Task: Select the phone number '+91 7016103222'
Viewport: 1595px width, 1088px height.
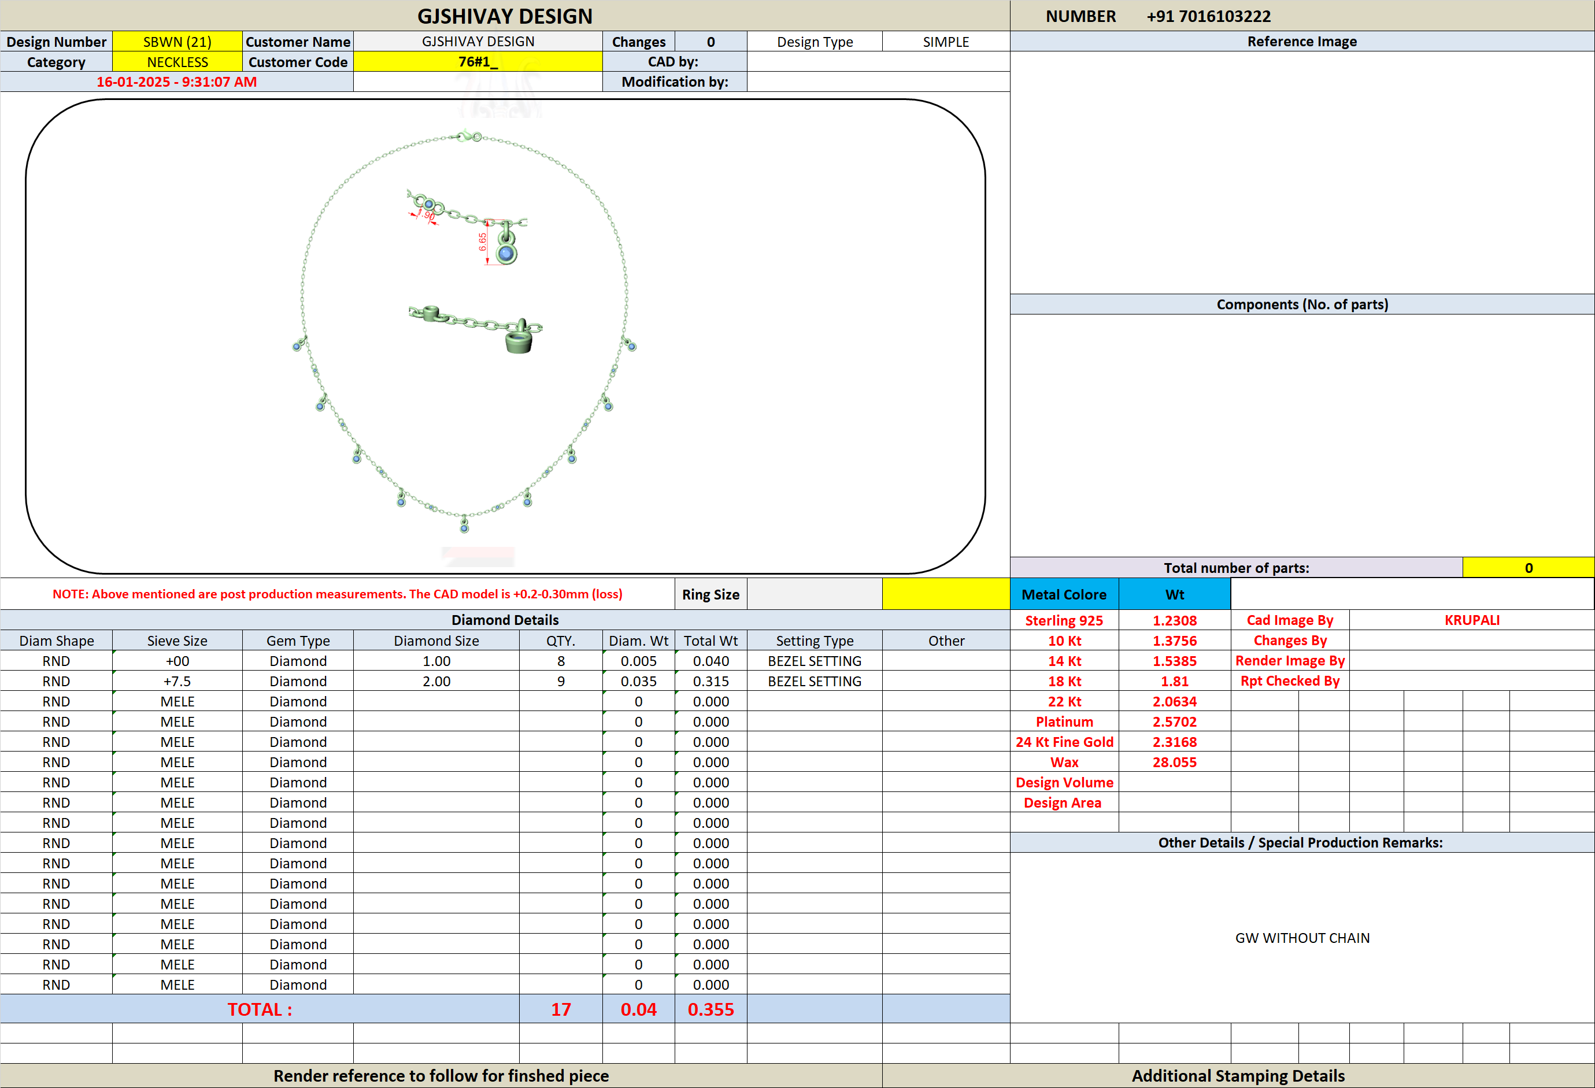Action: [x=1209, y=16]
